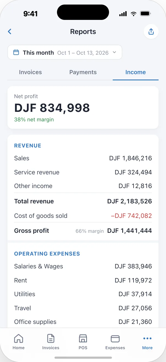Click the Cost of goods sold row
Viewport: 166px width, 362px height.
(x=83, y=216)
